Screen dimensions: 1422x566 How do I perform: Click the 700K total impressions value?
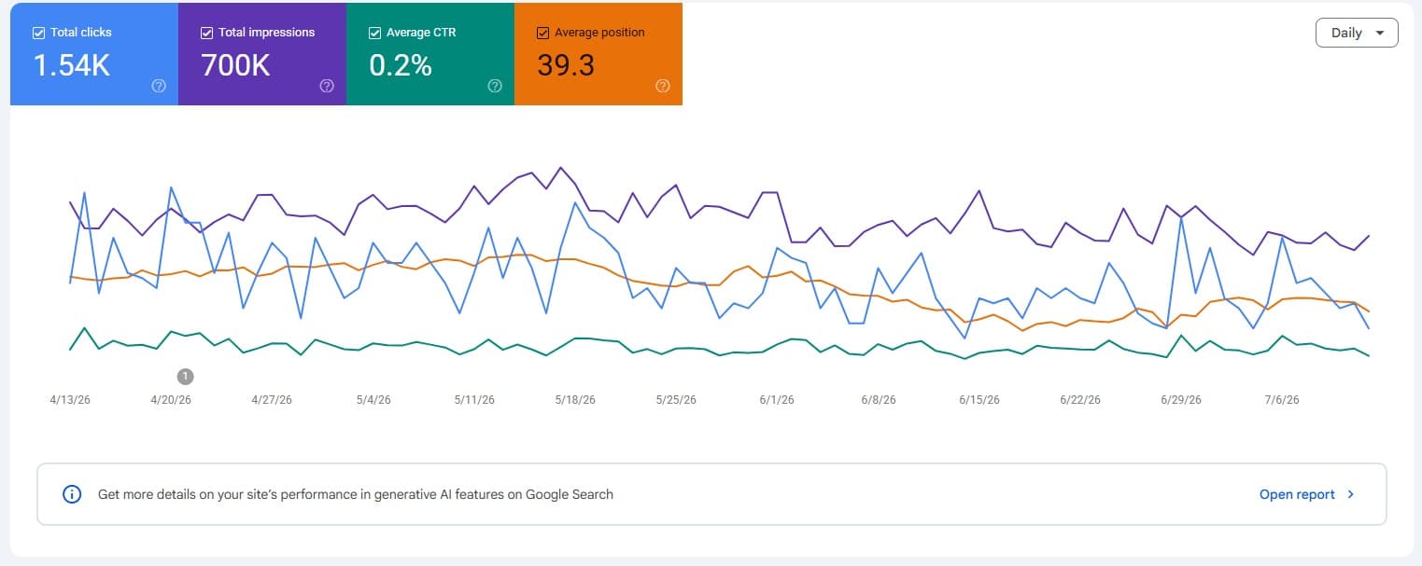pyautogui.click(x=236, y=65)
